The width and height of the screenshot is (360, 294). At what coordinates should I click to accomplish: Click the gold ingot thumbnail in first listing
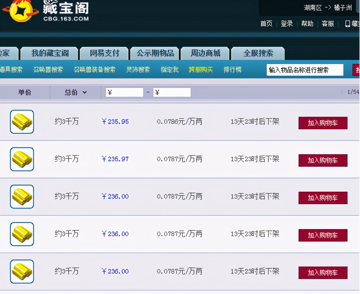click(22, 122)
